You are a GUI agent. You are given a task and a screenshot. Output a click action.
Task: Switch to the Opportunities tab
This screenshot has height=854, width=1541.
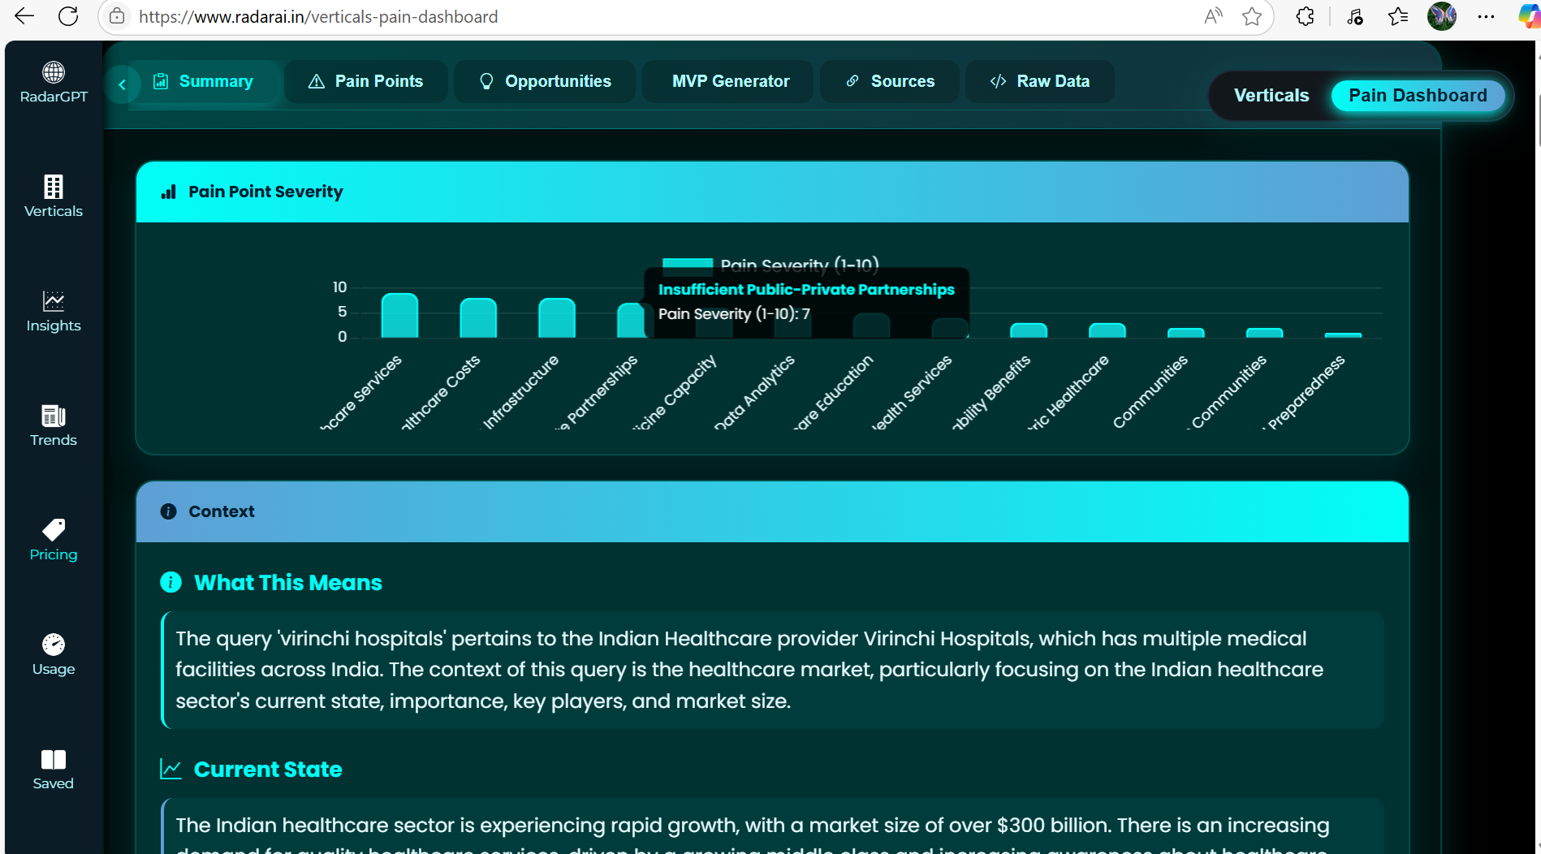(545, 81)
